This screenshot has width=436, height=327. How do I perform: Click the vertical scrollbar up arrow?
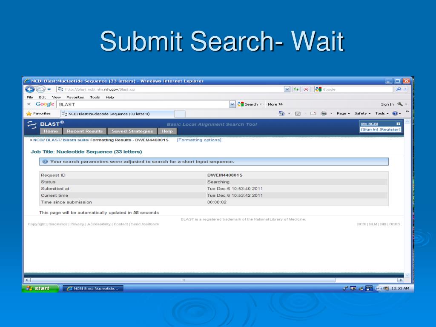point(407,122)
